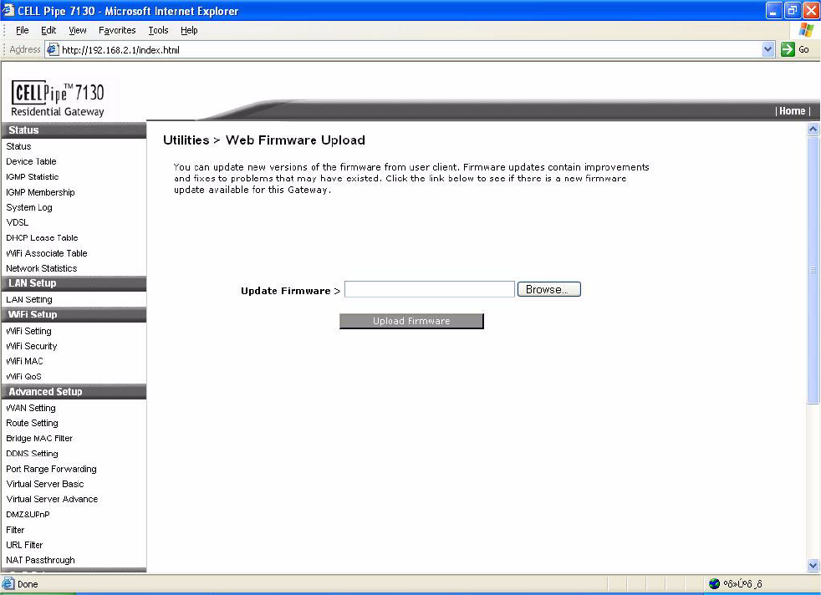Click the globe icon in status bar
Viewport: 821px width, 595px height.
(x=714, y=583)
